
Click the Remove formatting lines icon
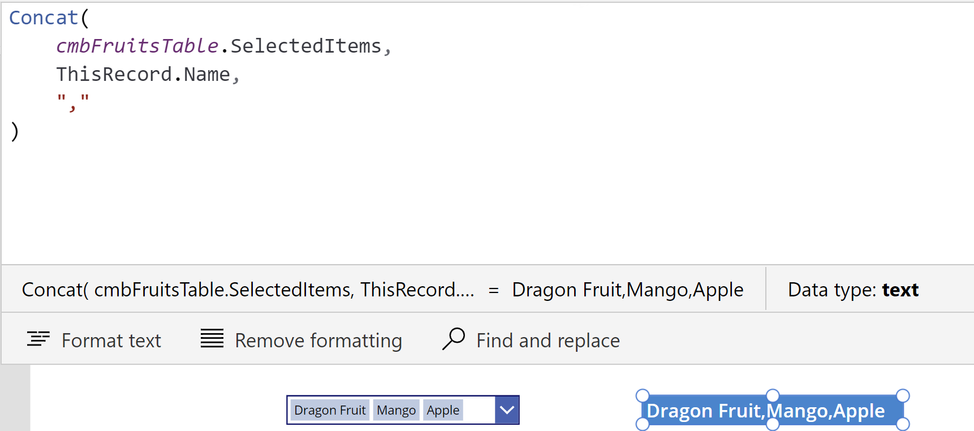point(212,338)
